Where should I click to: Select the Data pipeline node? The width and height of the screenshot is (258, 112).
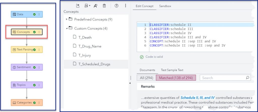[x=27, y=14]
